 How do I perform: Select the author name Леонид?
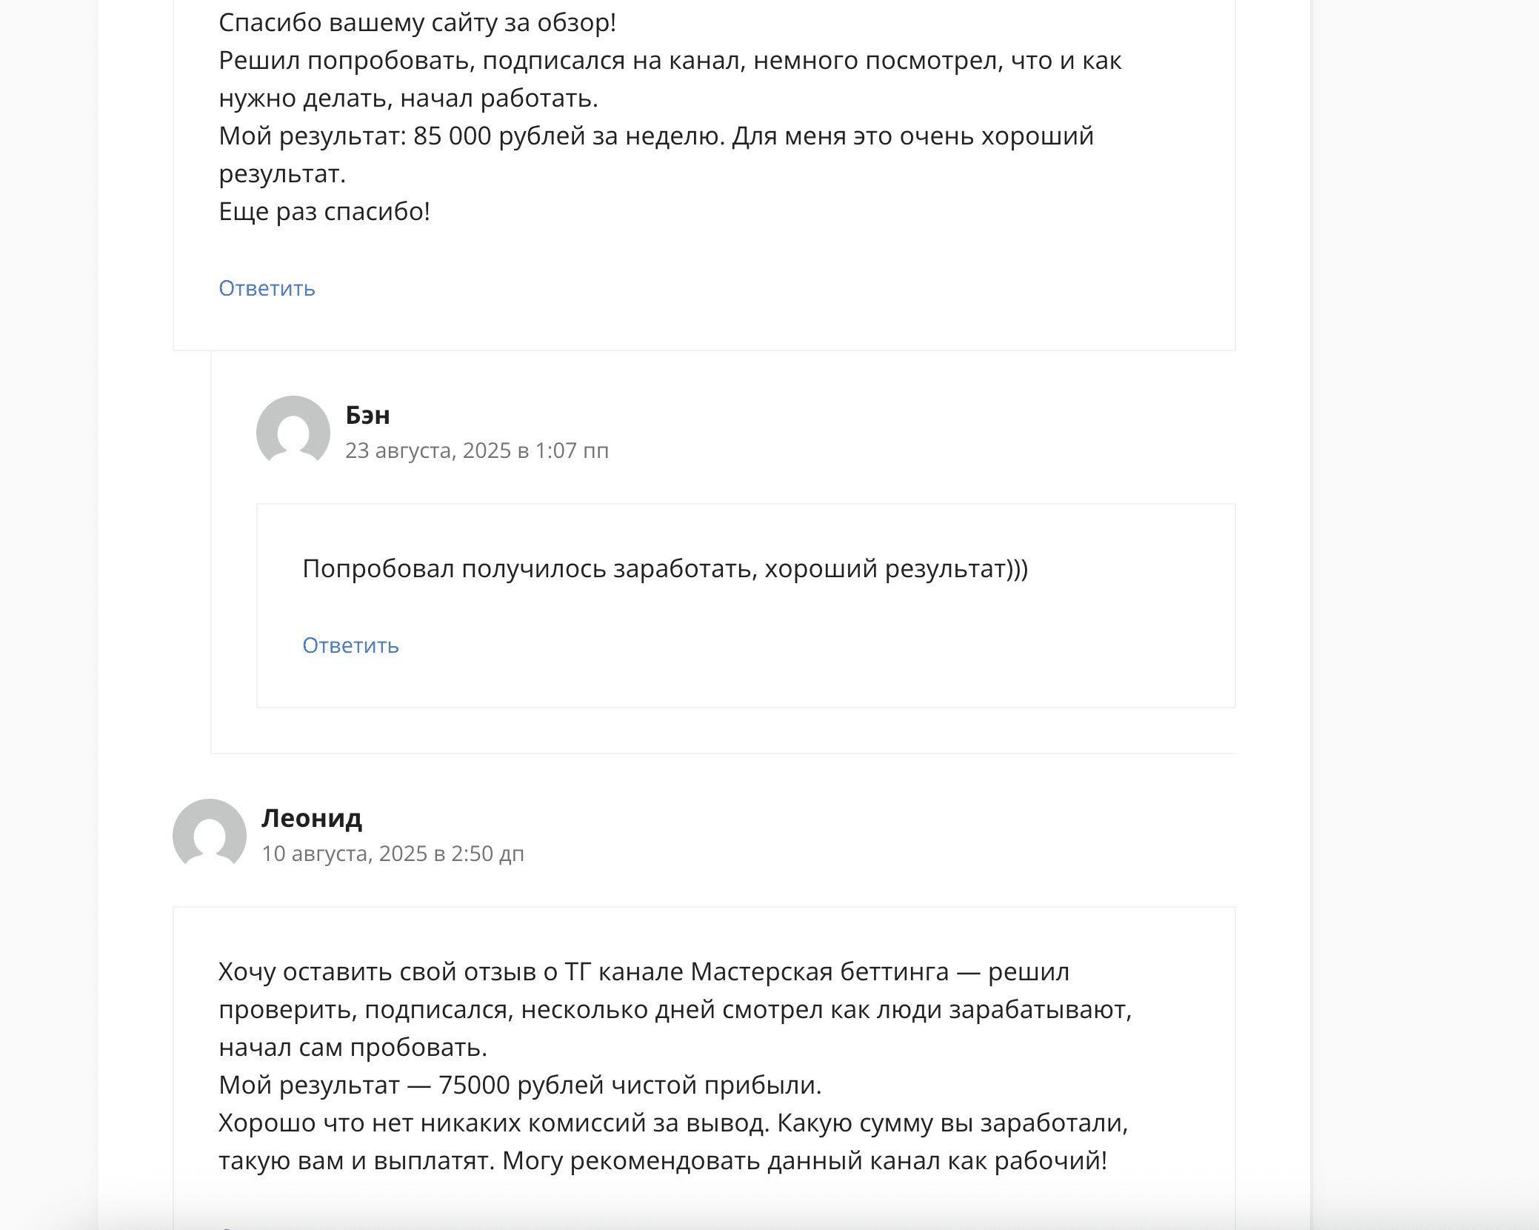tap(312, 818)
